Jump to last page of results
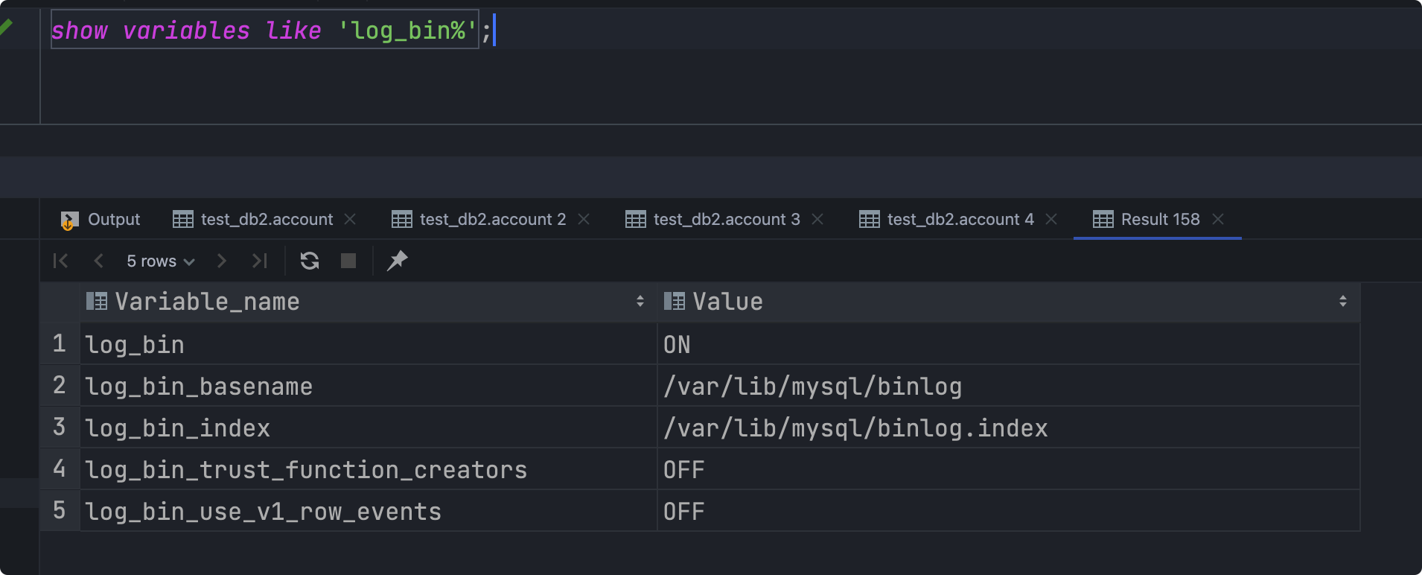The image size is (1422, 575). click(259, 261)
